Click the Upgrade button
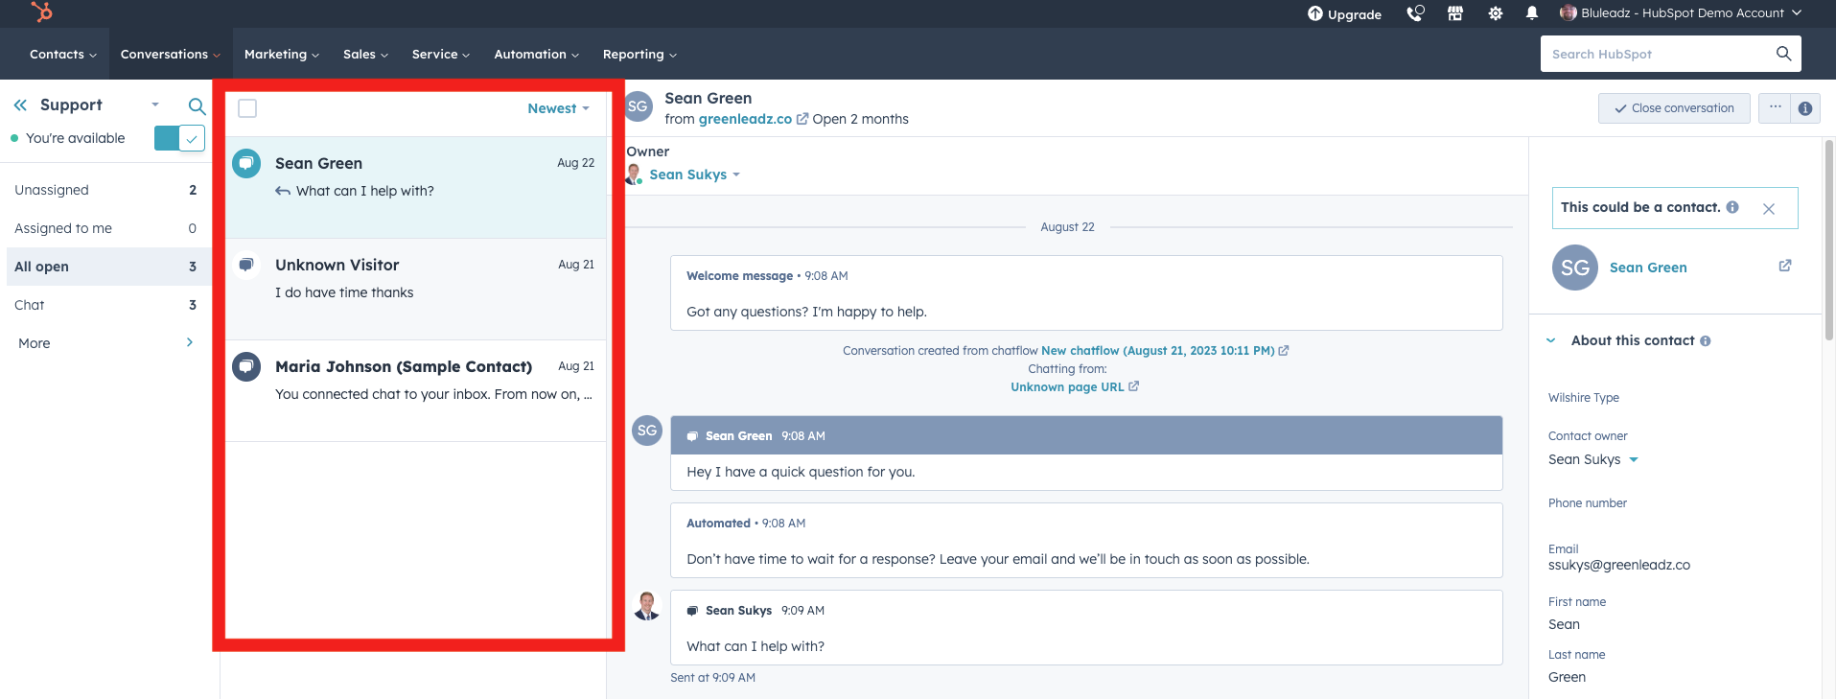The height and width of the screenshot is (699, 1836). click(x=1344, y=13)
